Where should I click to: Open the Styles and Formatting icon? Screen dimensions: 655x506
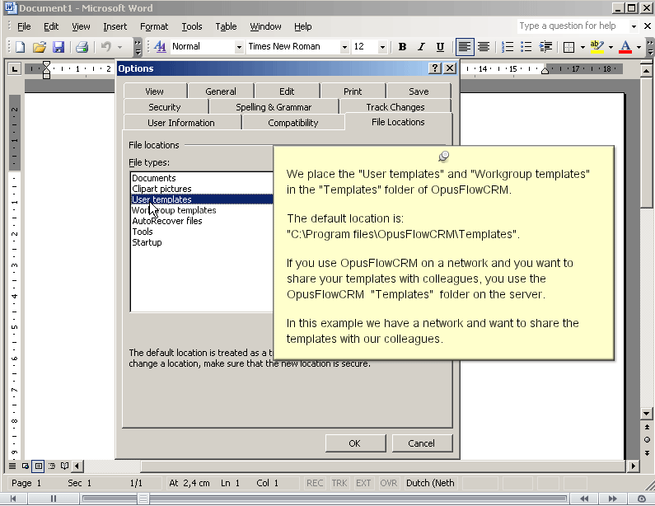click(x=160, y=47)
